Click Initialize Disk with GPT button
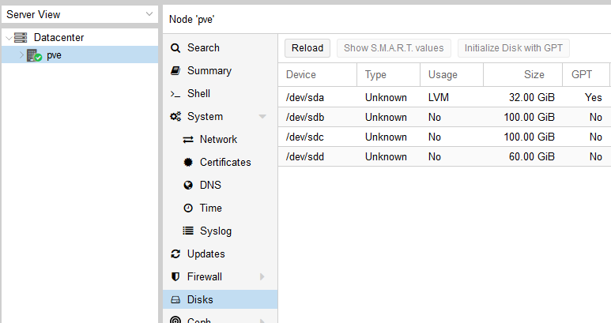 coord(514,48)
